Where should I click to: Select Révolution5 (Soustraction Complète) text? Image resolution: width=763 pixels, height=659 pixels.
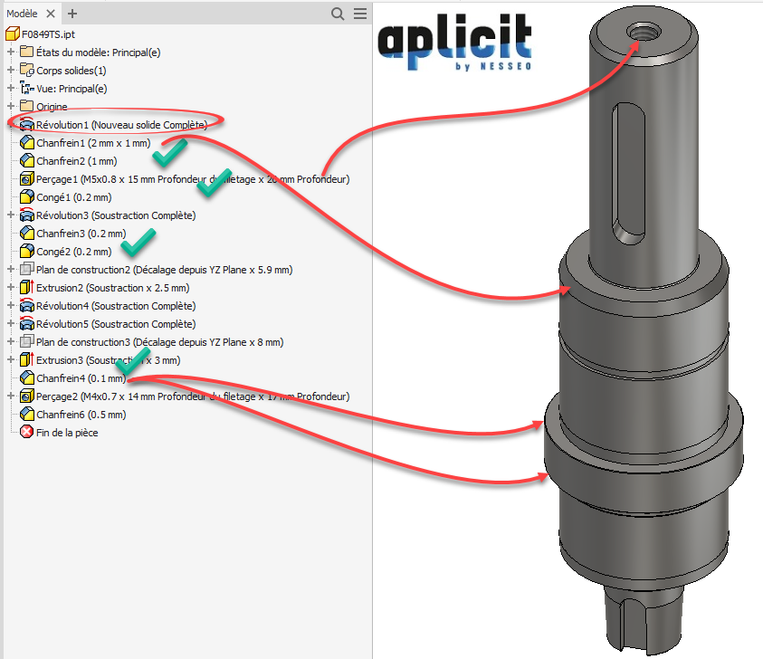coord(116,324)
